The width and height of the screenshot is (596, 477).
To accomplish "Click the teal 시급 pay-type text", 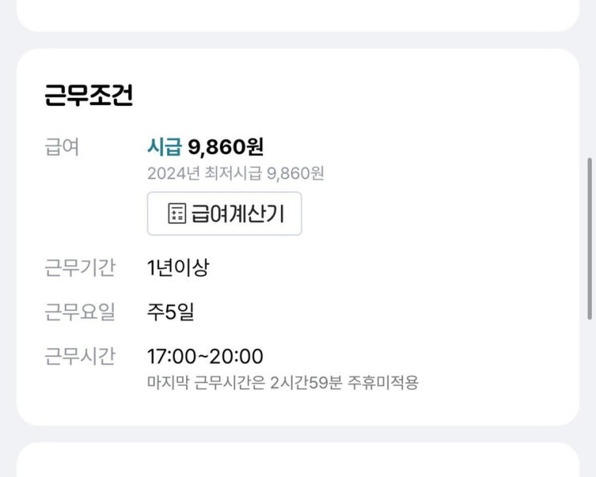I will click(x=164, y=147).
